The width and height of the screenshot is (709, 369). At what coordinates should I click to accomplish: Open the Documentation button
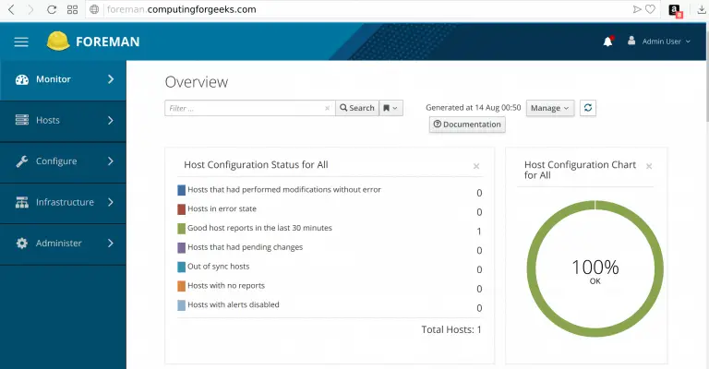[467, 125]
